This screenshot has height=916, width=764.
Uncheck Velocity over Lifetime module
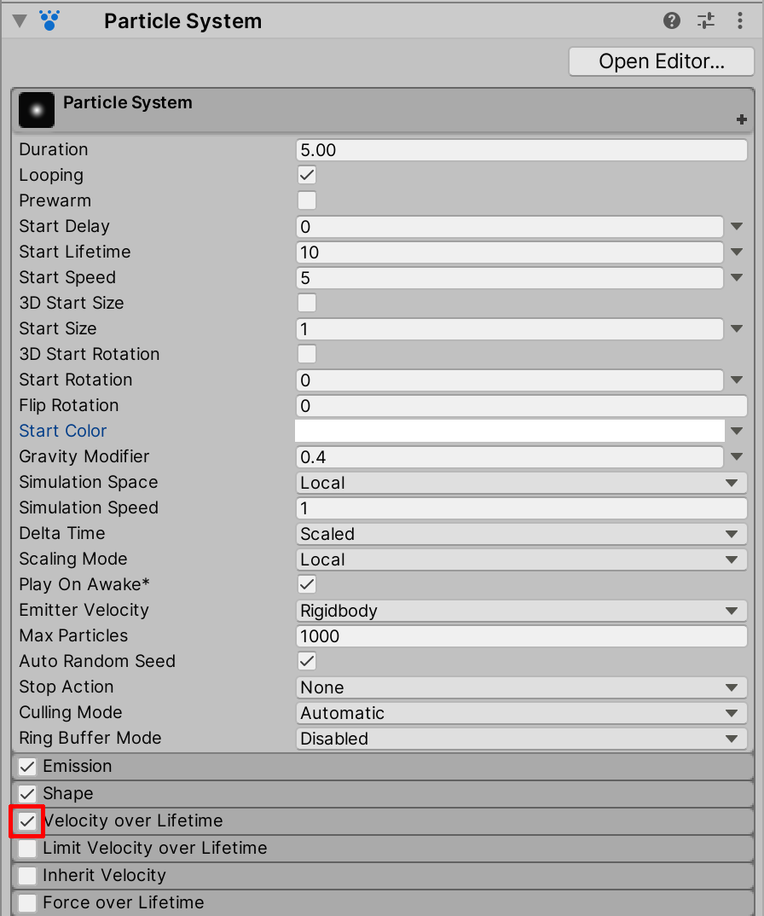(28, 821)
